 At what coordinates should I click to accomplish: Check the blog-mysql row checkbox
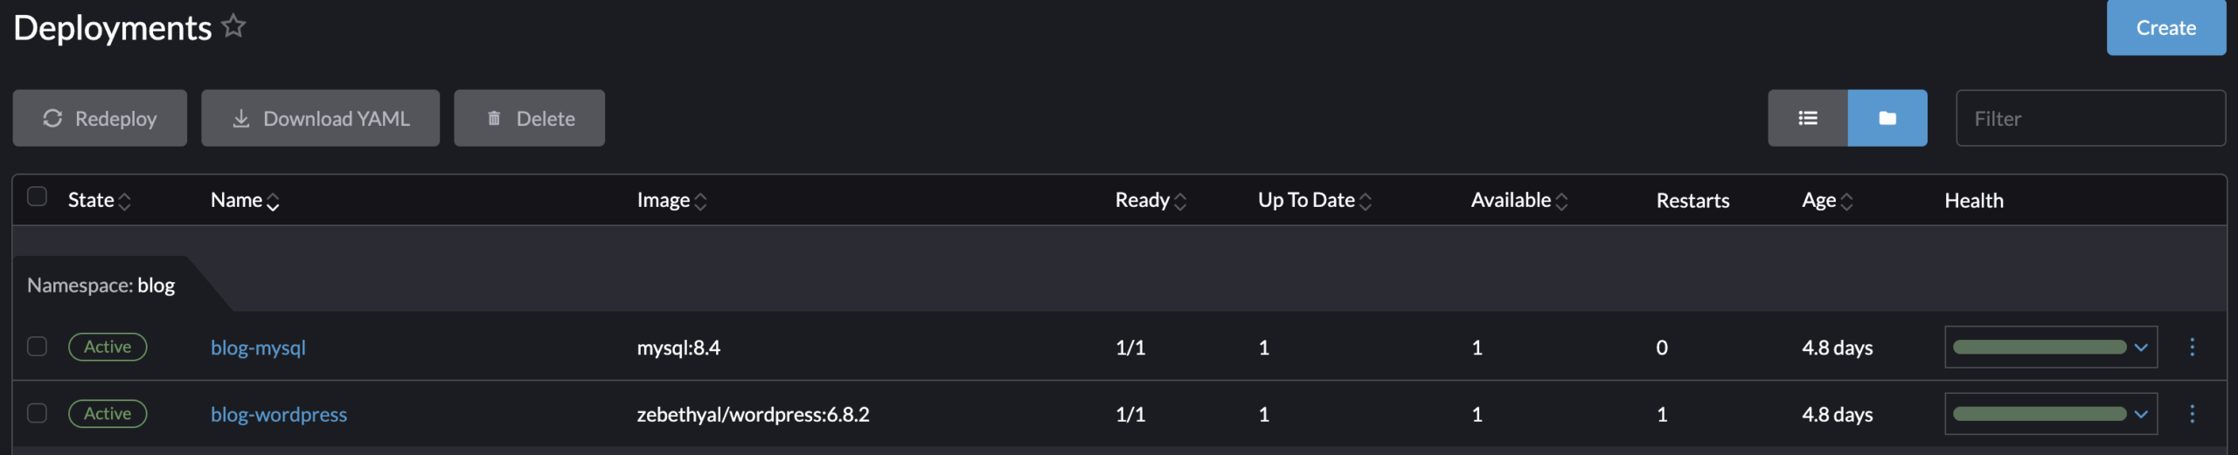(x=37, y=347)
